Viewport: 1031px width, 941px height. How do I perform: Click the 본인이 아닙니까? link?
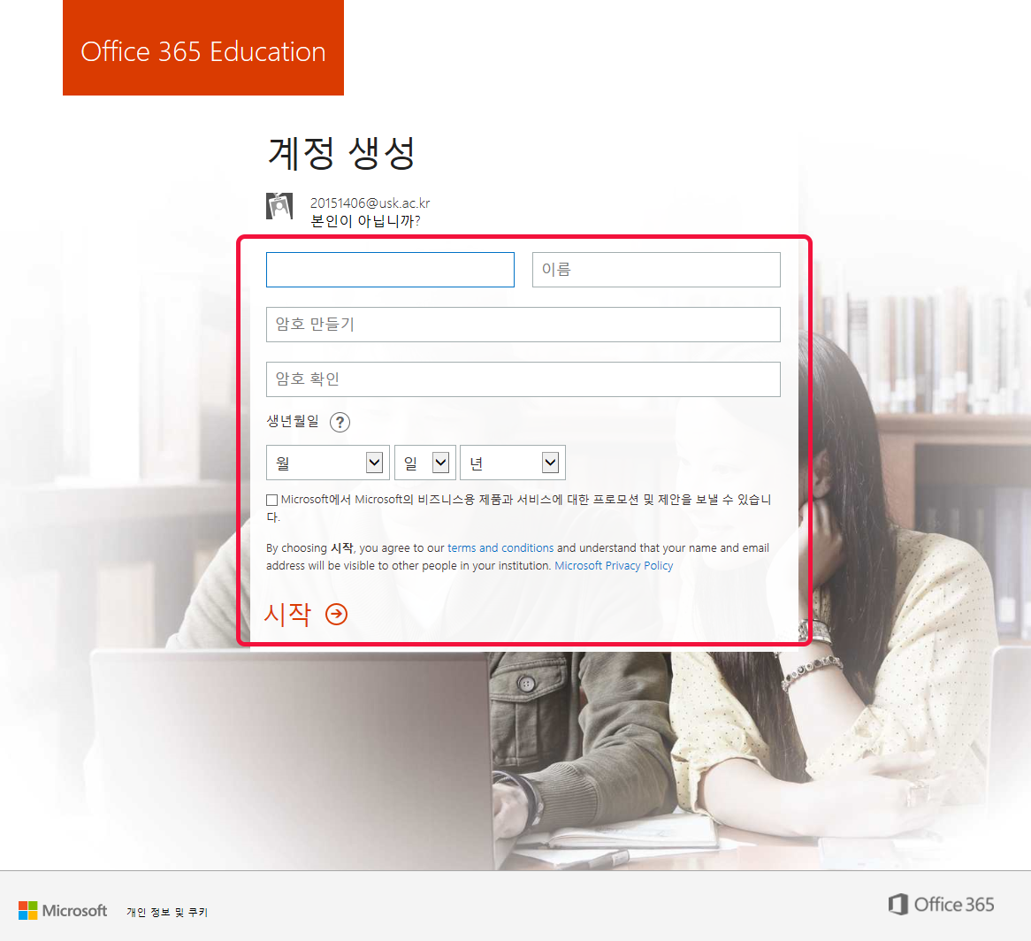pyautogui.click(x=365, y=221)
